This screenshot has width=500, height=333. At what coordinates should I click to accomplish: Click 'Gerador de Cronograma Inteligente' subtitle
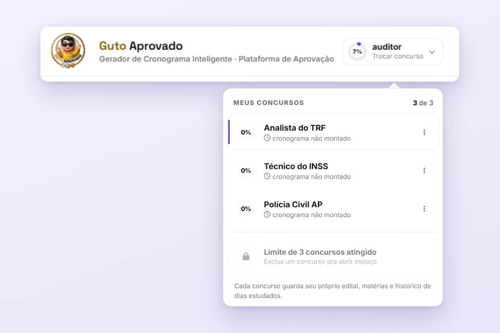point(165,59)
